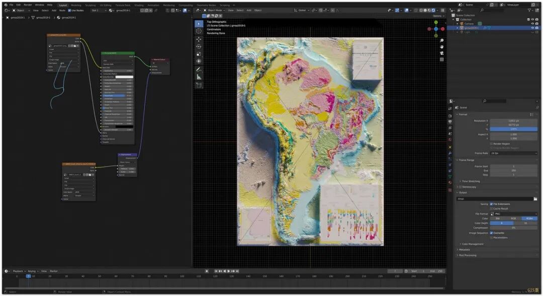The height and width of the screenshot is (296, 543).
Task: Set Color Depth to 16
Action: [525, 223]
